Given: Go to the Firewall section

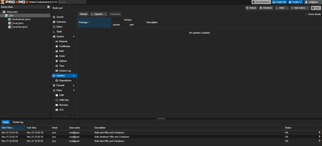Looking at the screenshot, I should (x=60, y=85).
